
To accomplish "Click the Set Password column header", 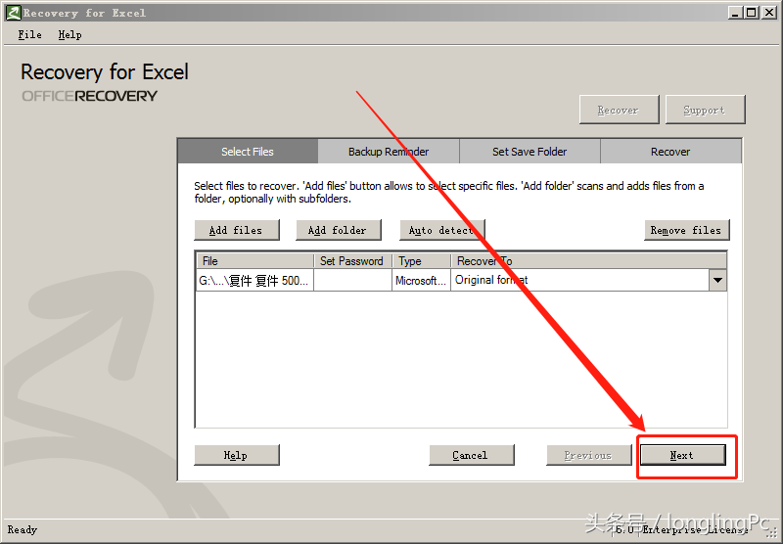I will click(352, 261).
